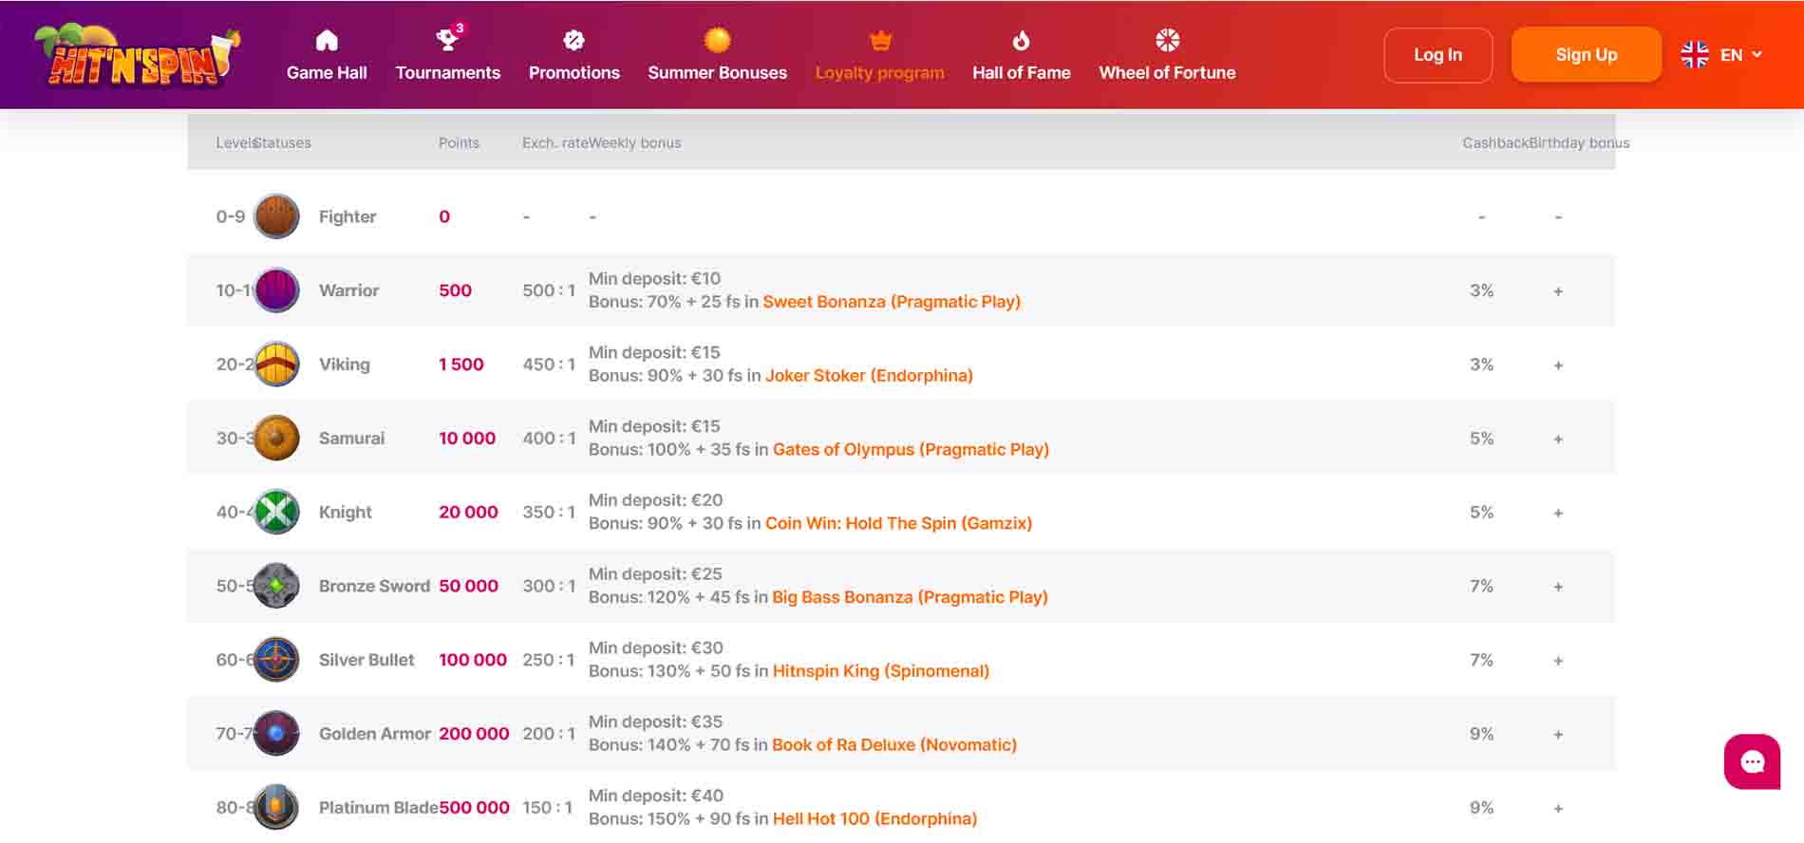1804x843 pixels.
Task: Open Sweet Bonanza (Pragmatic Play) link
Action: pyautogui.click(x=892, y=302)
